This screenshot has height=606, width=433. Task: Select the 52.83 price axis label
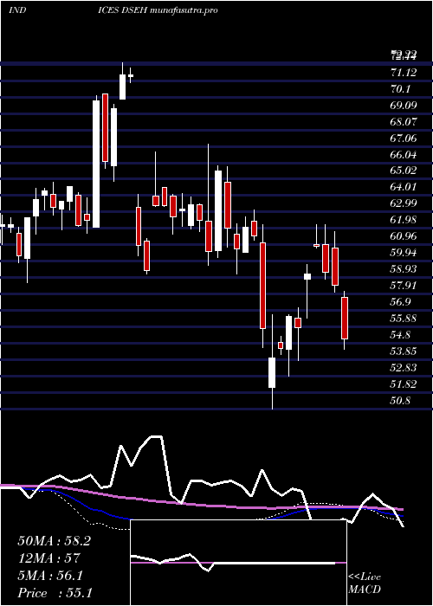pyautogui.click(x=404, y=368)
